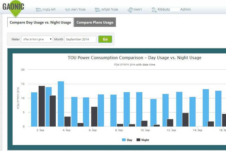
Task: Click the Month field showing September 2014
Action: pos(80,39)
